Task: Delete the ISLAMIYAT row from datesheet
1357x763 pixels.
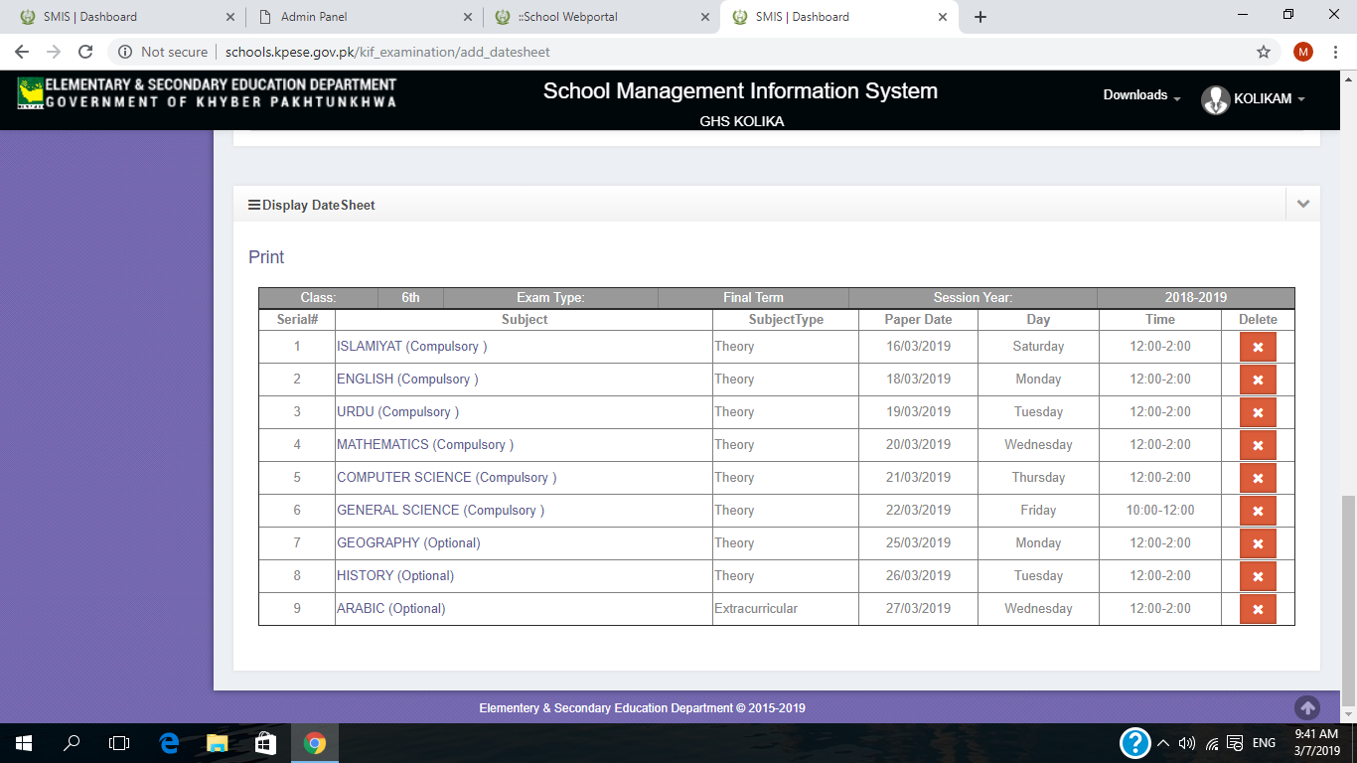Action: [1258, 347]
